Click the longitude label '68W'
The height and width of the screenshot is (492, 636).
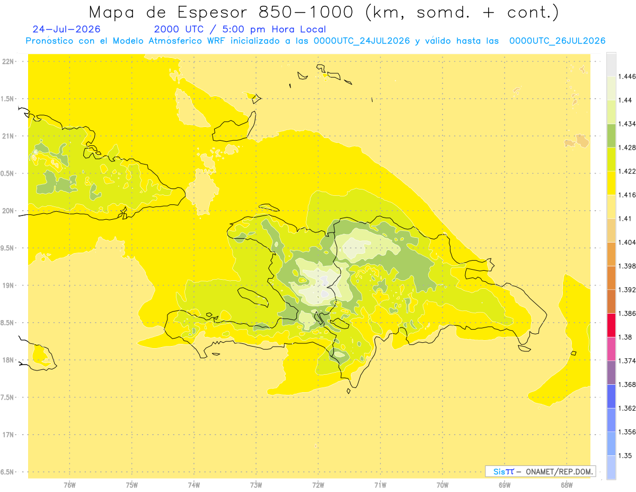(567, 485)
